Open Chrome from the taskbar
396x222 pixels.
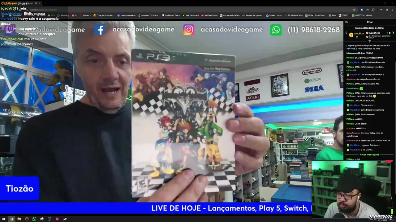click(11, 219)
